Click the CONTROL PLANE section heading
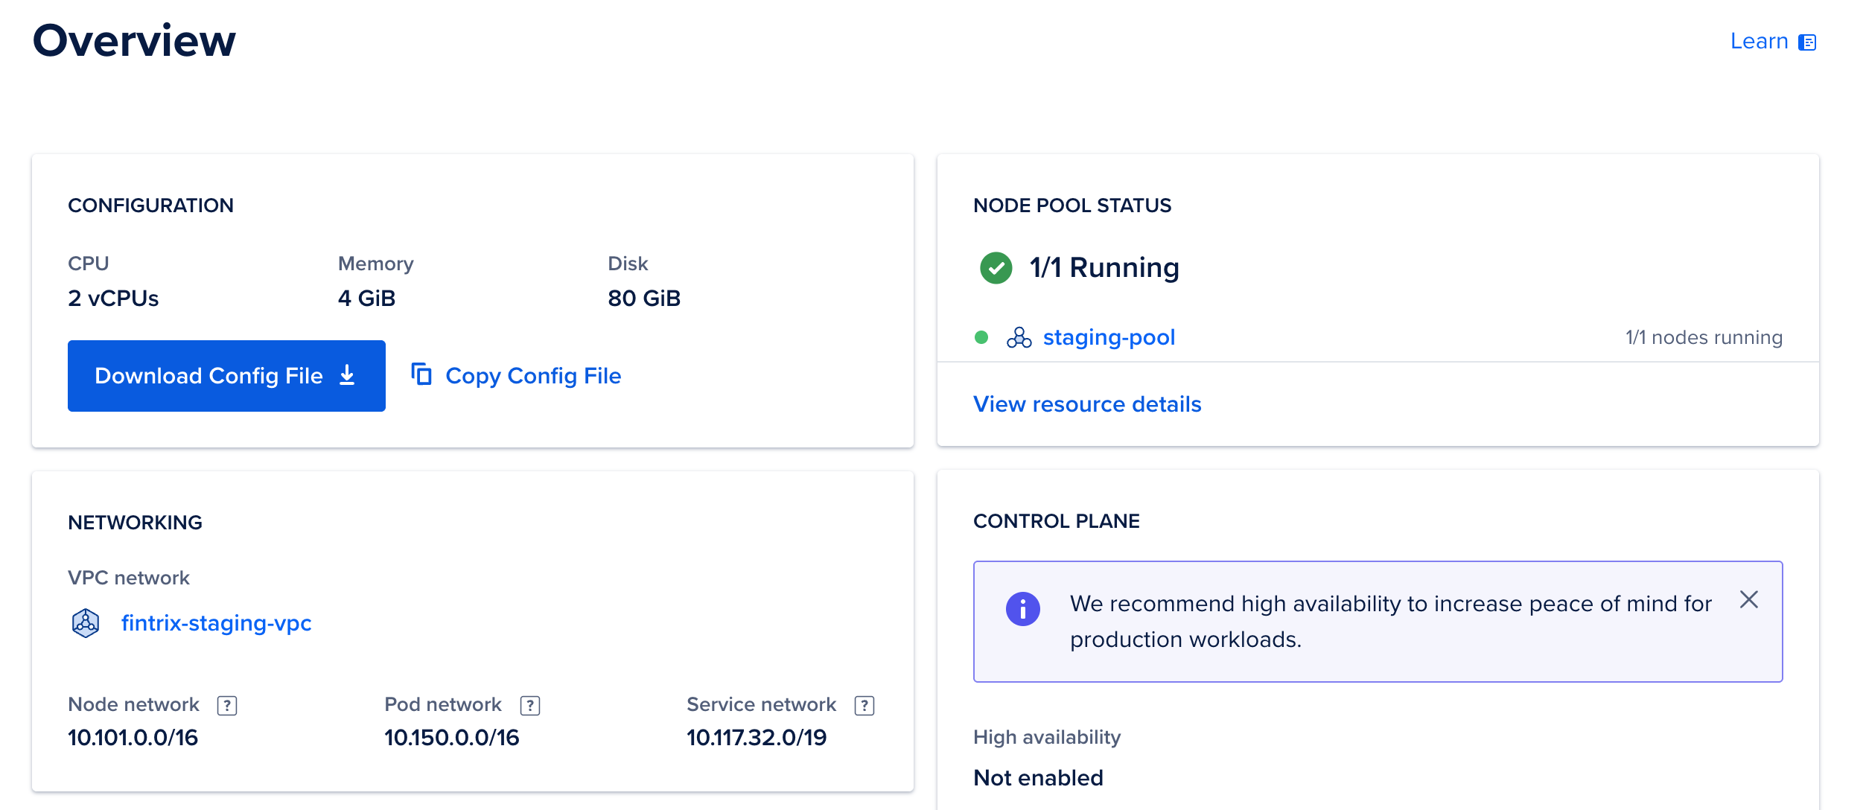Image resolution: width=1866 pixels, height=810 pixels. tap(1057, 521)
